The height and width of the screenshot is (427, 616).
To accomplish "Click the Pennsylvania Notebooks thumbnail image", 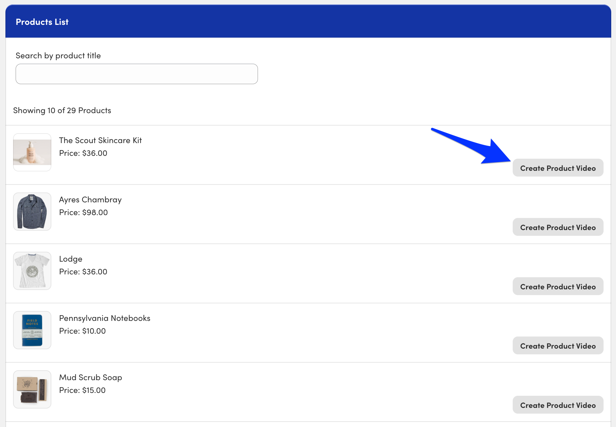I will tap(32, 330).
